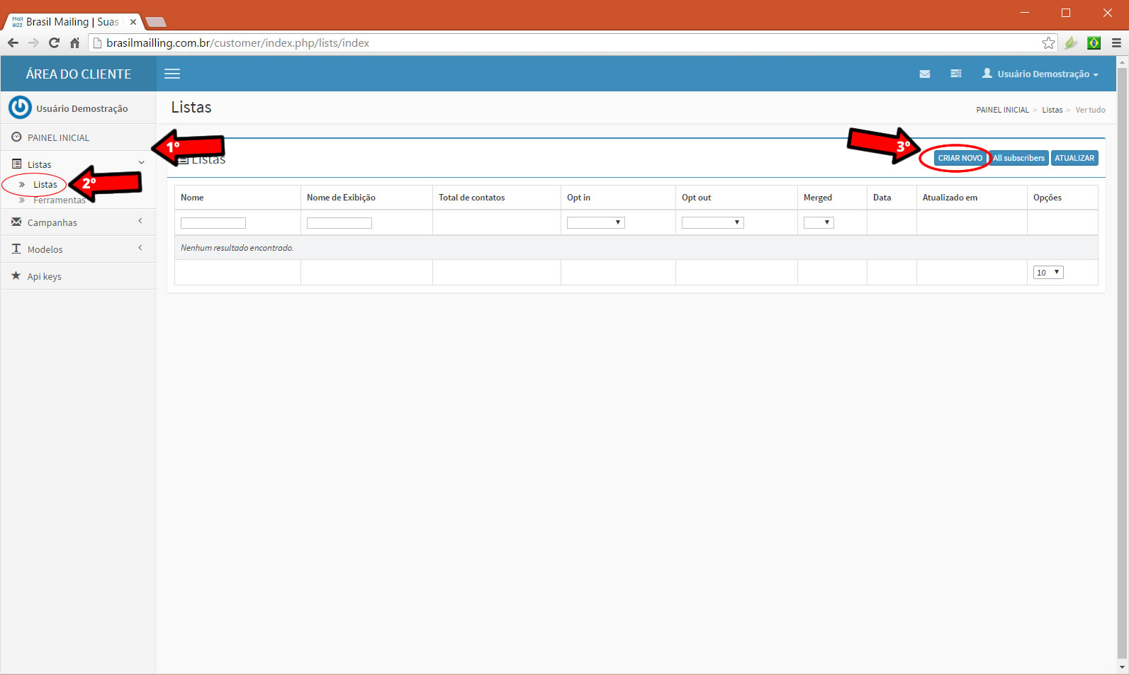This screenshot has height=675, width=1129.
Task: Reload the page with refresh icon
Action: pos(54,42)
